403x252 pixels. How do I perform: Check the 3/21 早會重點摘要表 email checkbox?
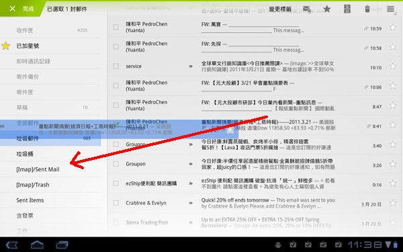click(x=116, y=85)
